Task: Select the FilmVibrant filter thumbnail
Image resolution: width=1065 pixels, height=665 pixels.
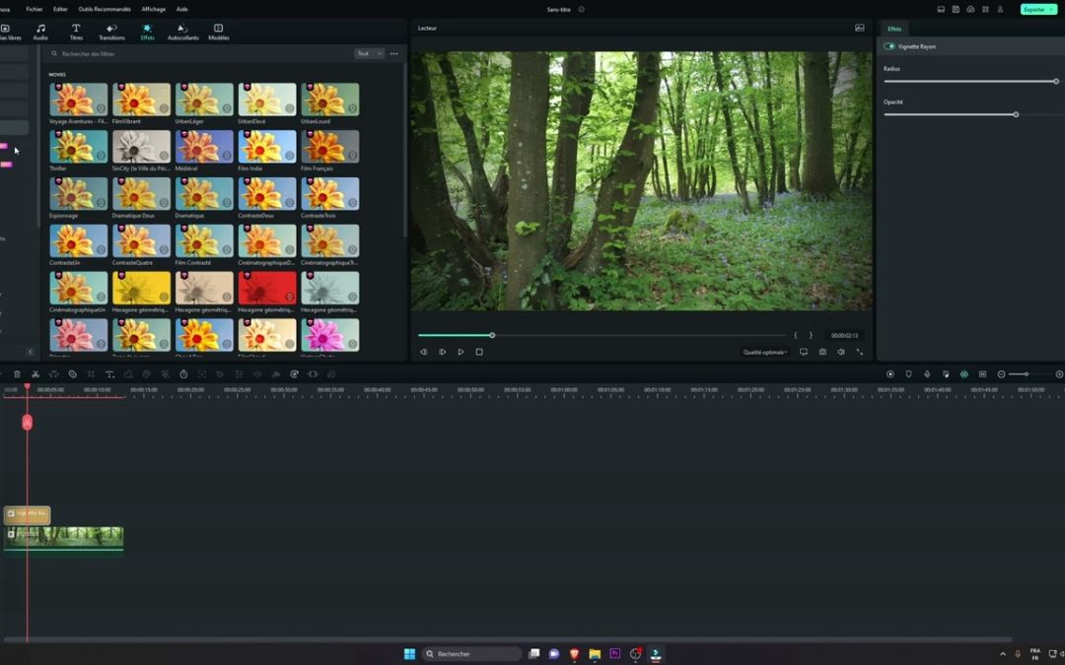Action: pyautogui.click(x=141, y=100)
